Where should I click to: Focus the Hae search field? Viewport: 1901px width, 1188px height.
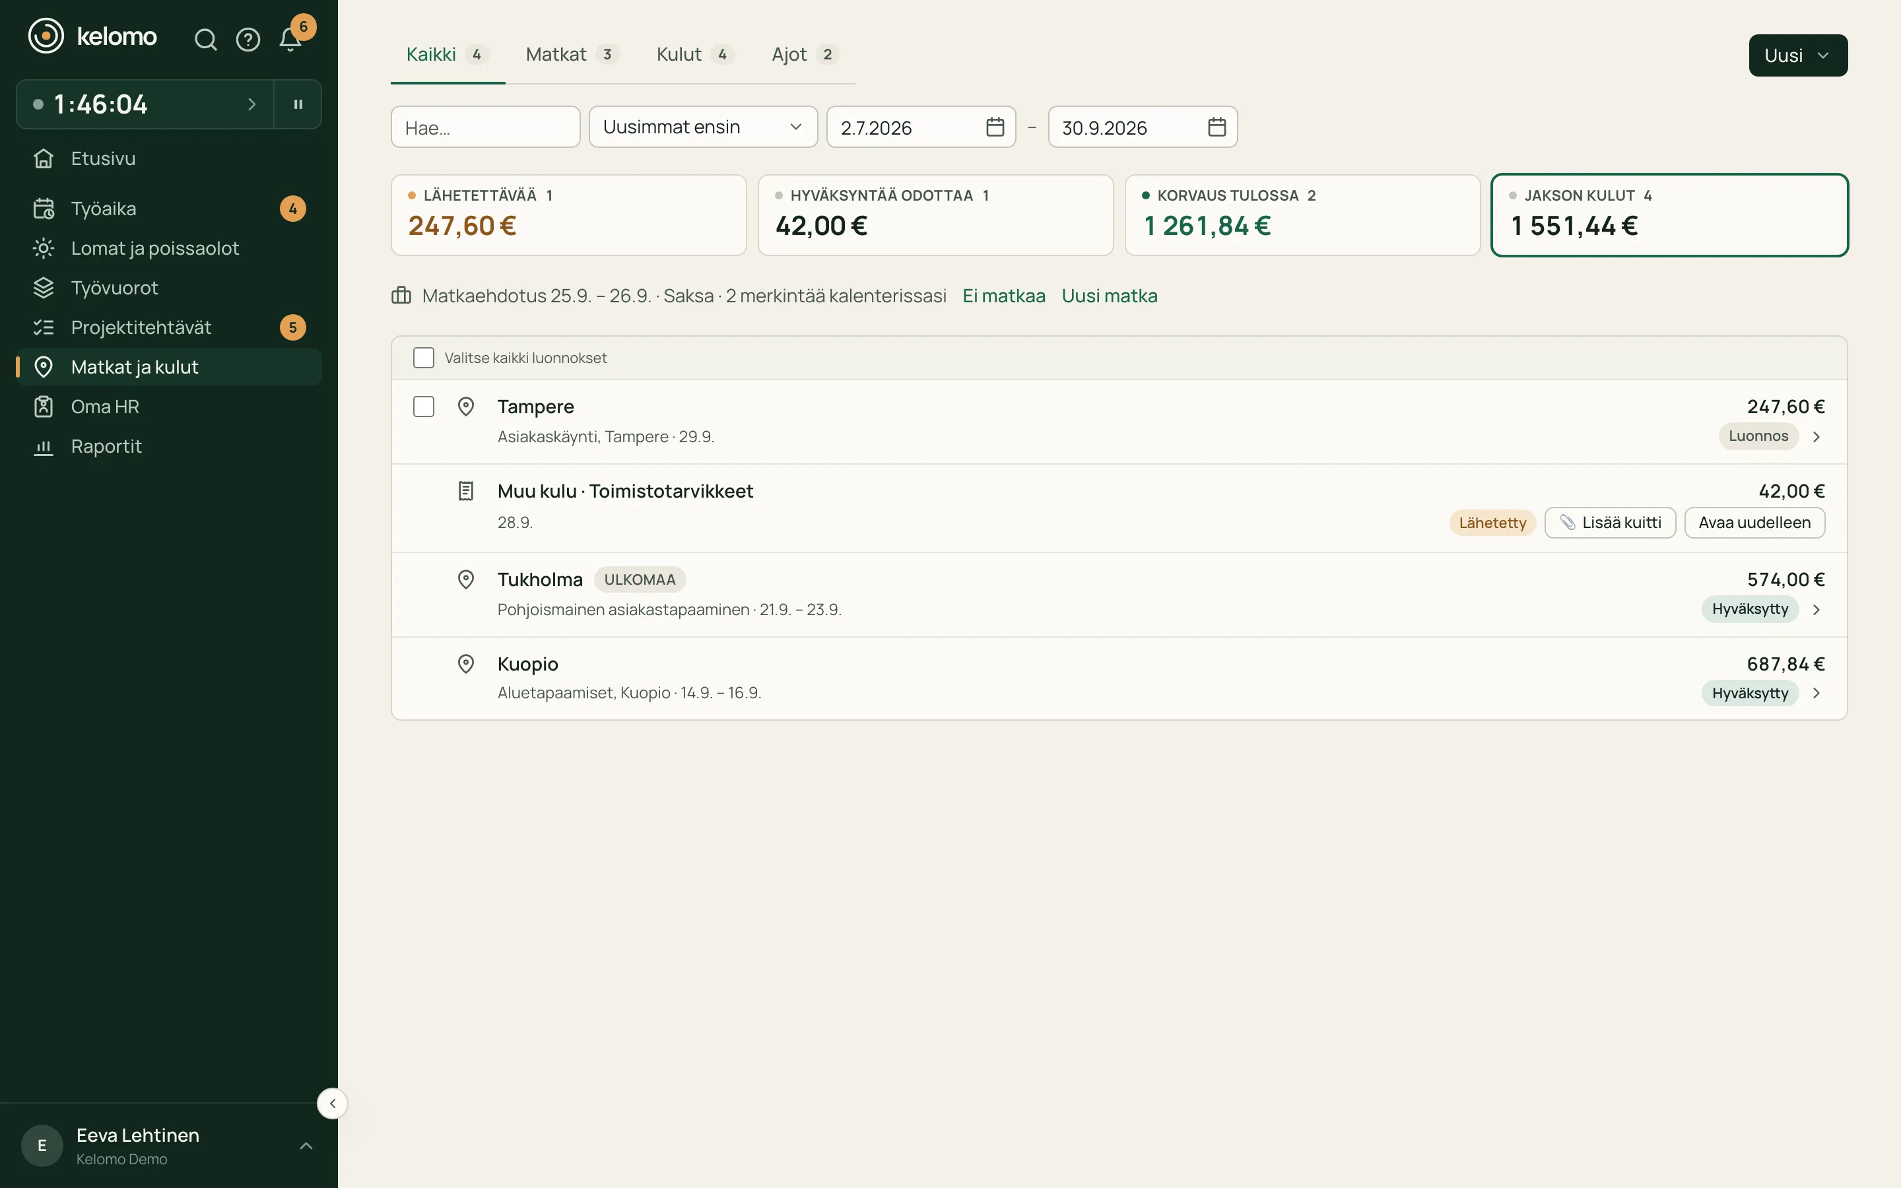pos(485,127)
